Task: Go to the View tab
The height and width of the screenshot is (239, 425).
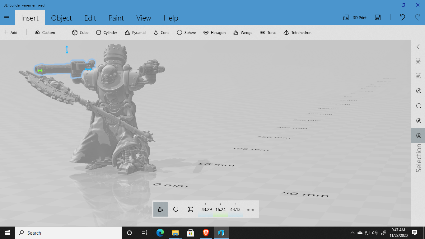Action: 144,18
